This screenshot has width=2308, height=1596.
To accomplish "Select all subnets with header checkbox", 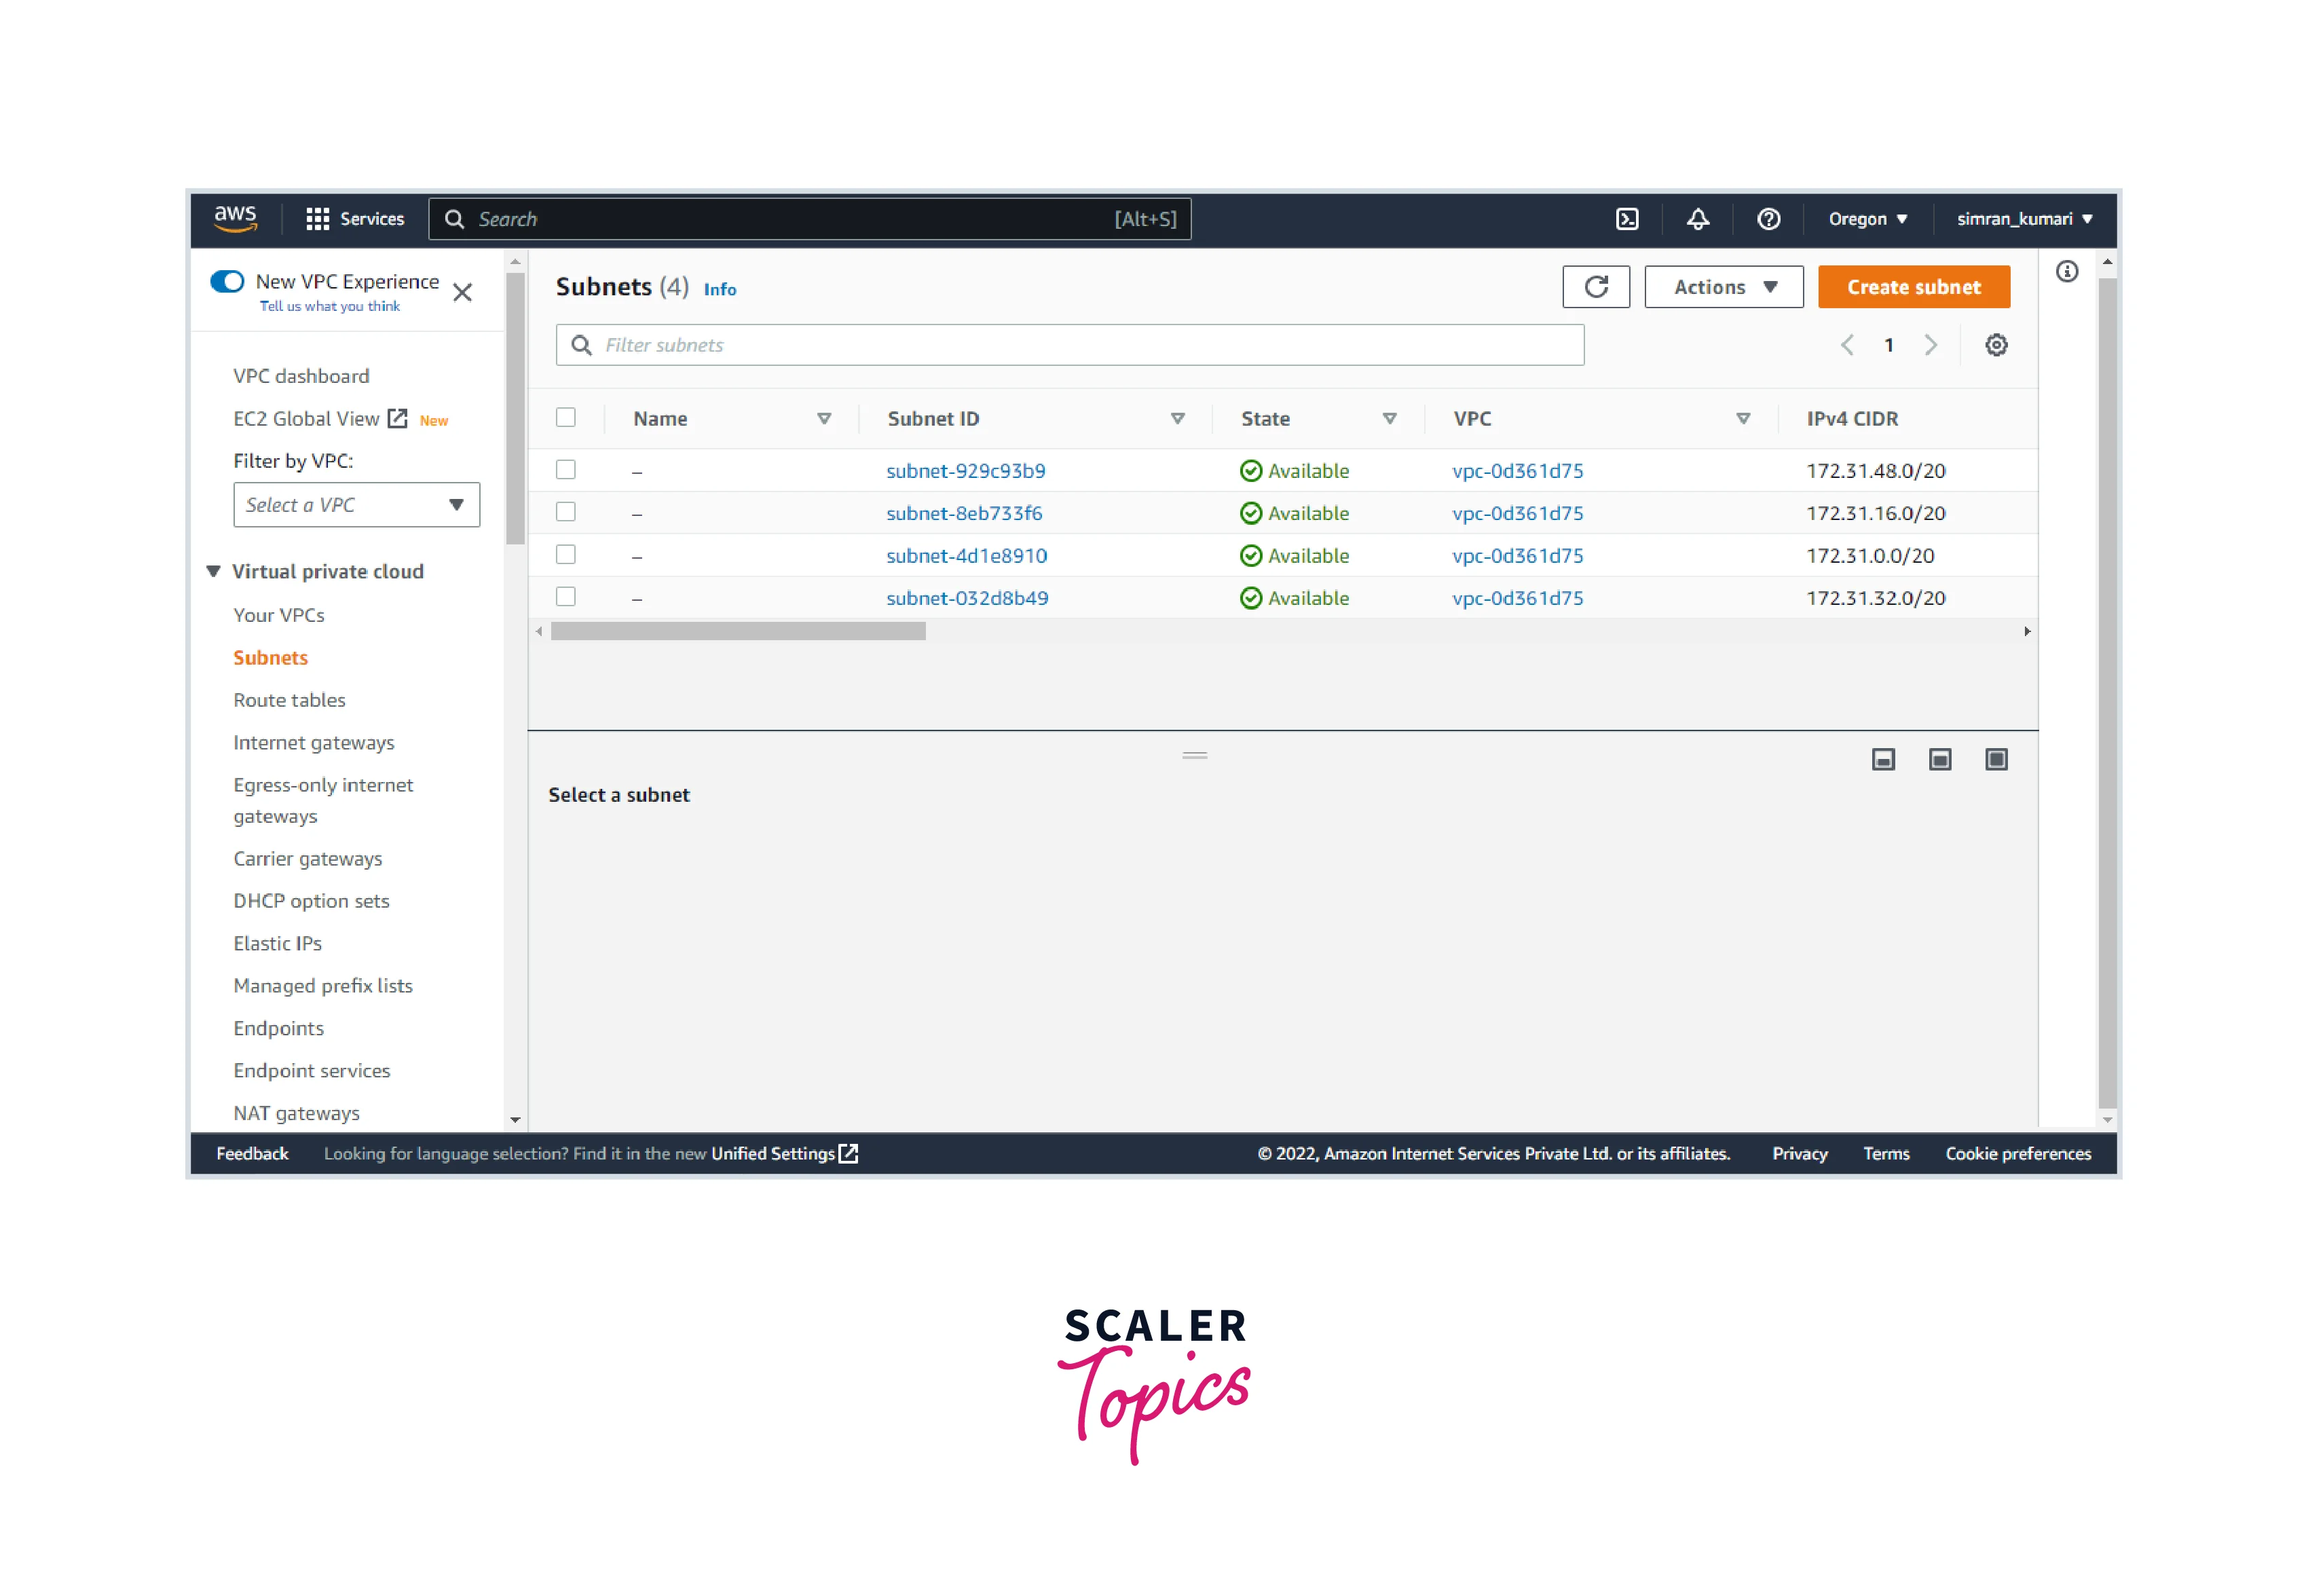I will [x=566, y=418].
